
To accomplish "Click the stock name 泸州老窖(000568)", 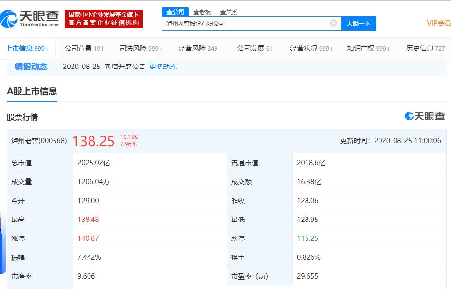I will click(39, 141).
